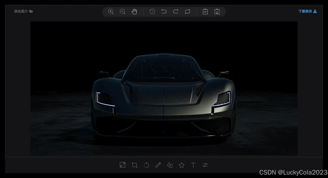Viewport: 328px width, 178px height.
Task: Open the star icon tool
Action: pyautogui.click(x=182, y=165)
